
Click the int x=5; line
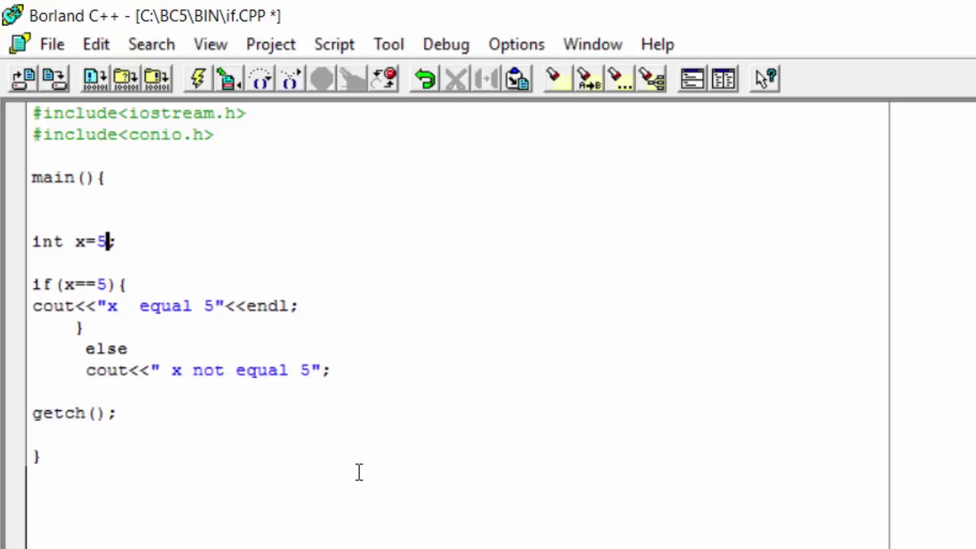73,242
